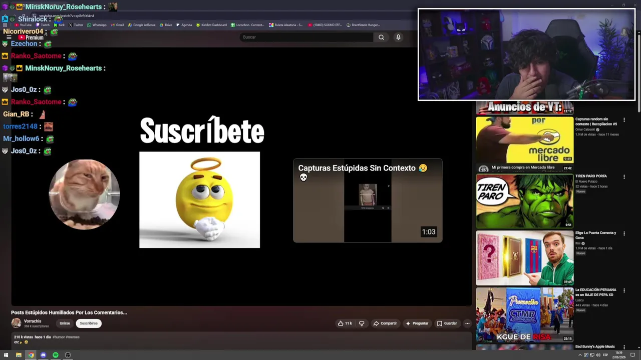Dislike the video with thumbs-down icon
Viewport: 641px width, 360px height.
[x=362, y=323]
